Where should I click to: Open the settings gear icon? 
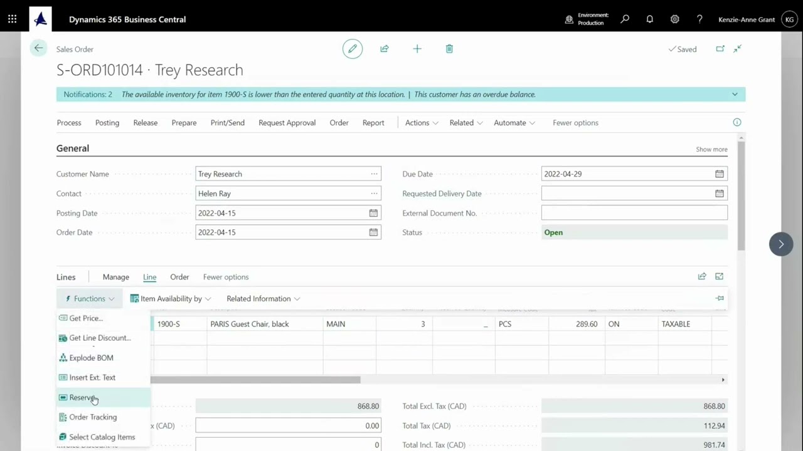[675, 19]
